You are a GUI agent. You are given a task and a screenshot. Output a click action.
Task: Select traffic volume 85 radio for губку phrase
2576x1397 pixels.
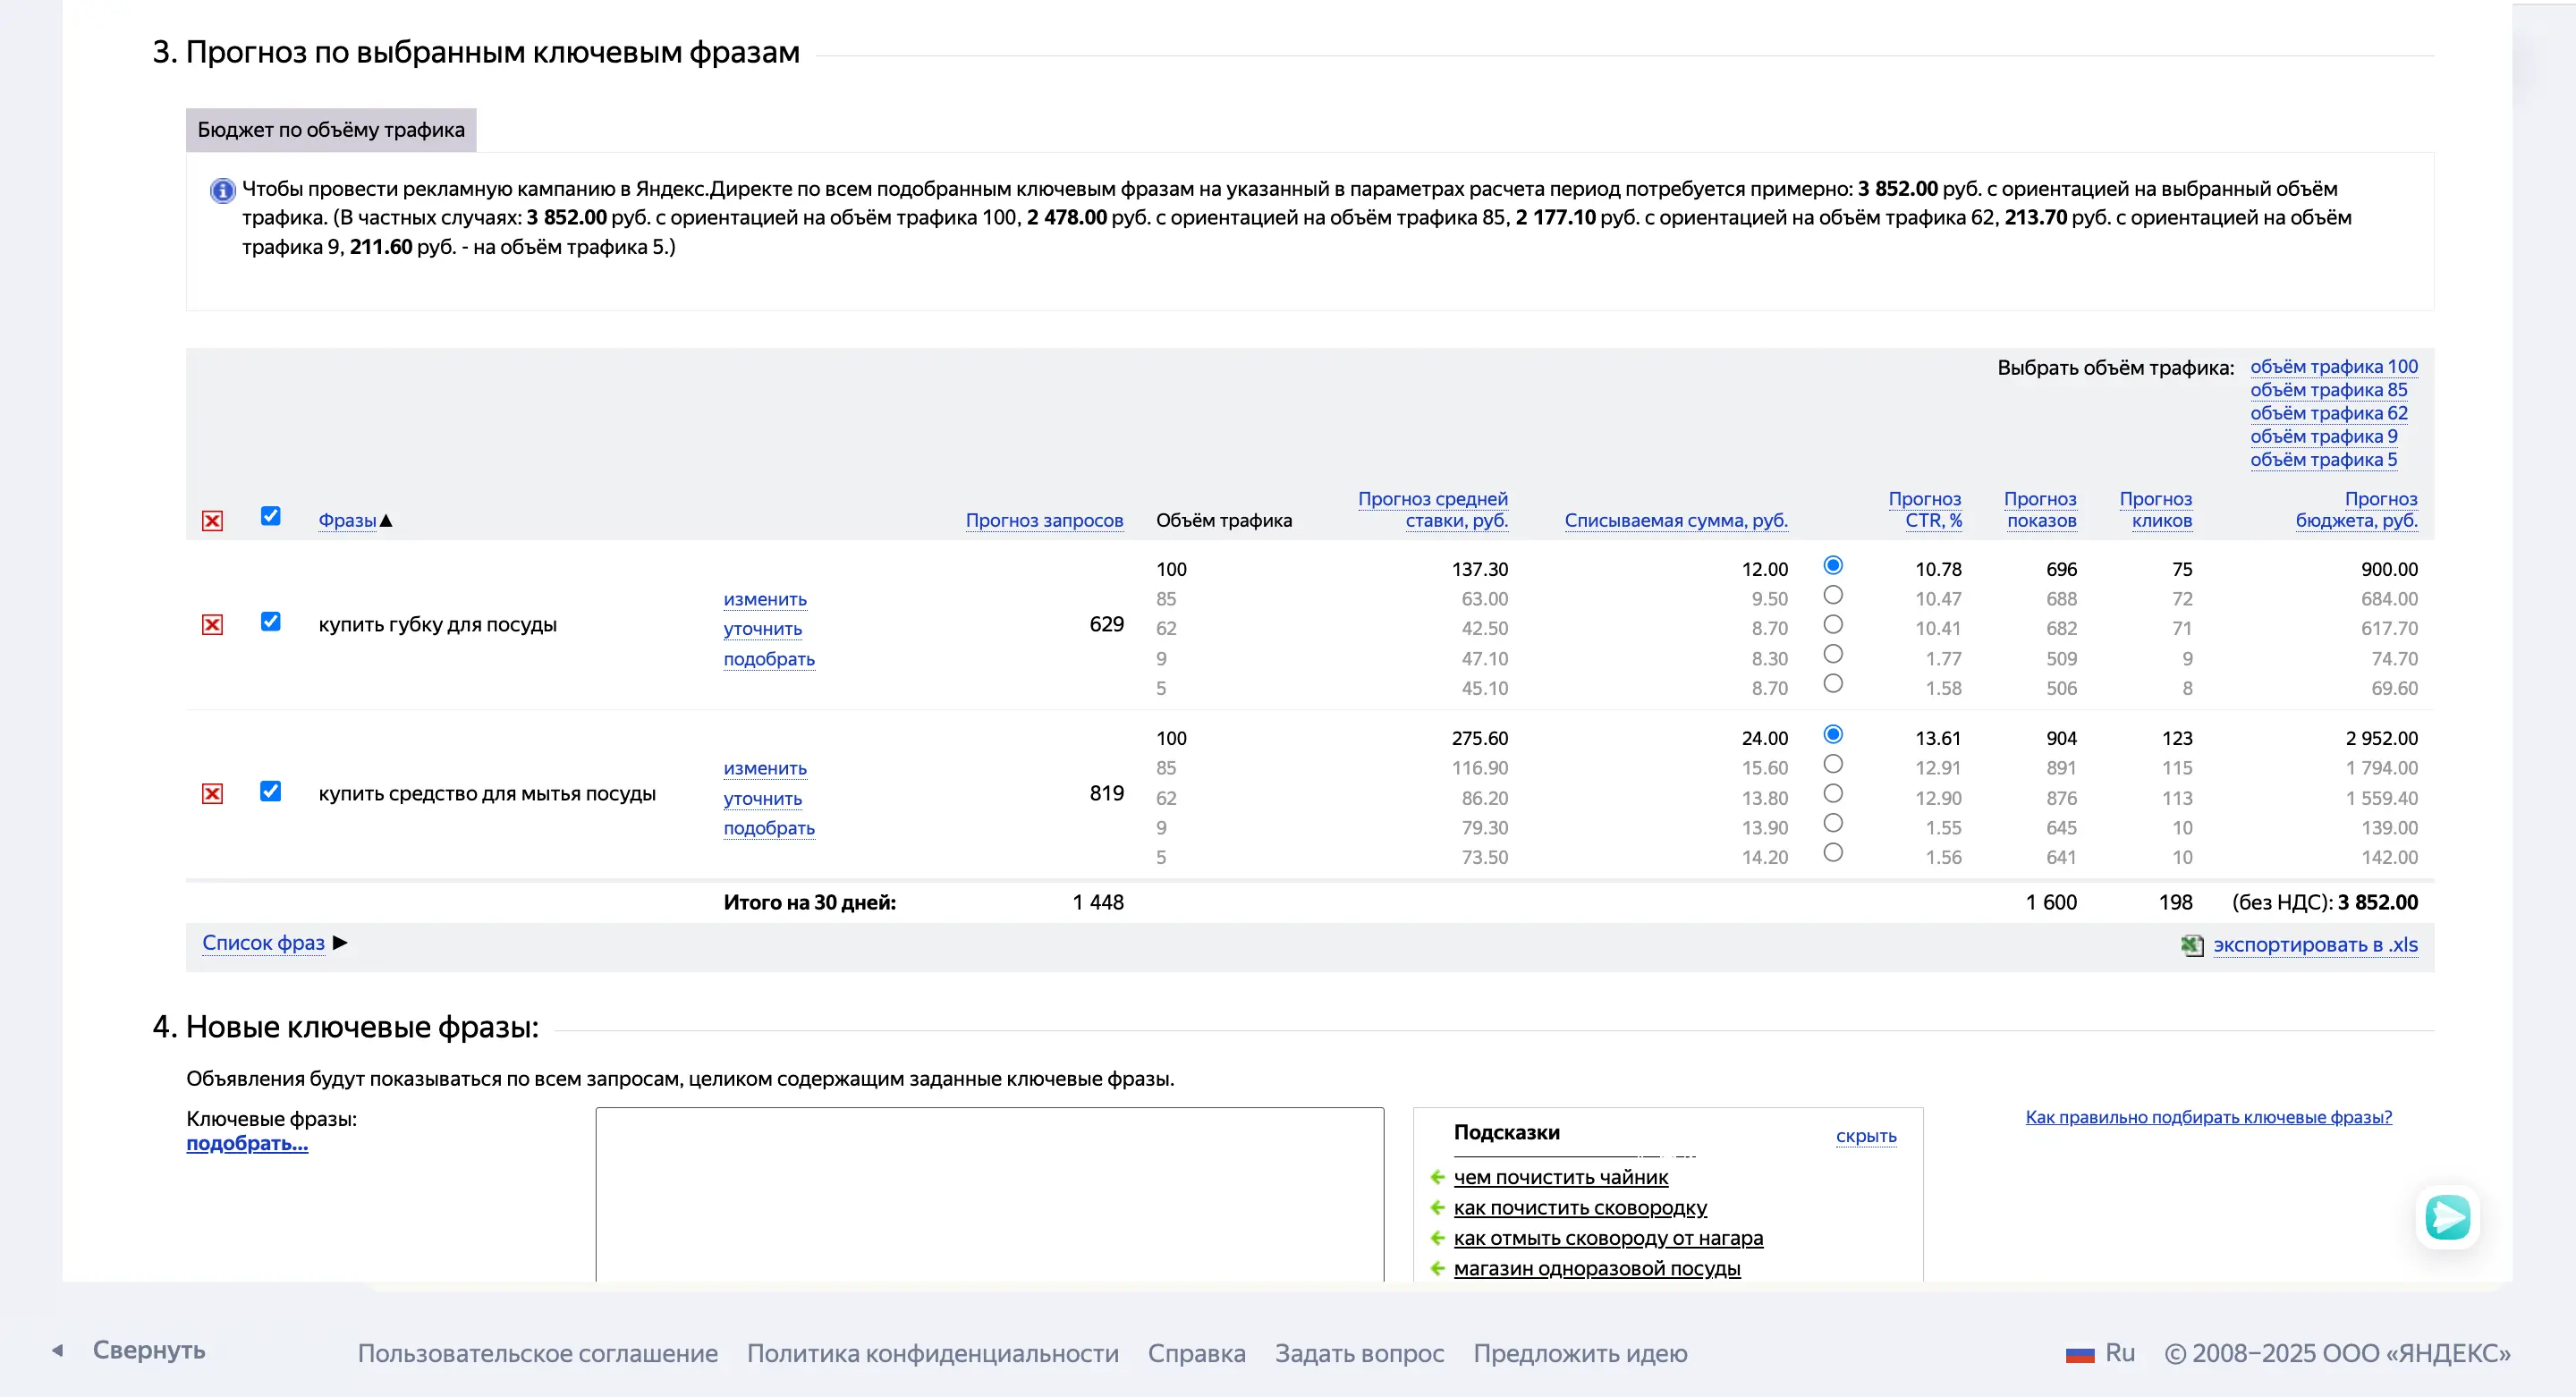click(1832, 595)
